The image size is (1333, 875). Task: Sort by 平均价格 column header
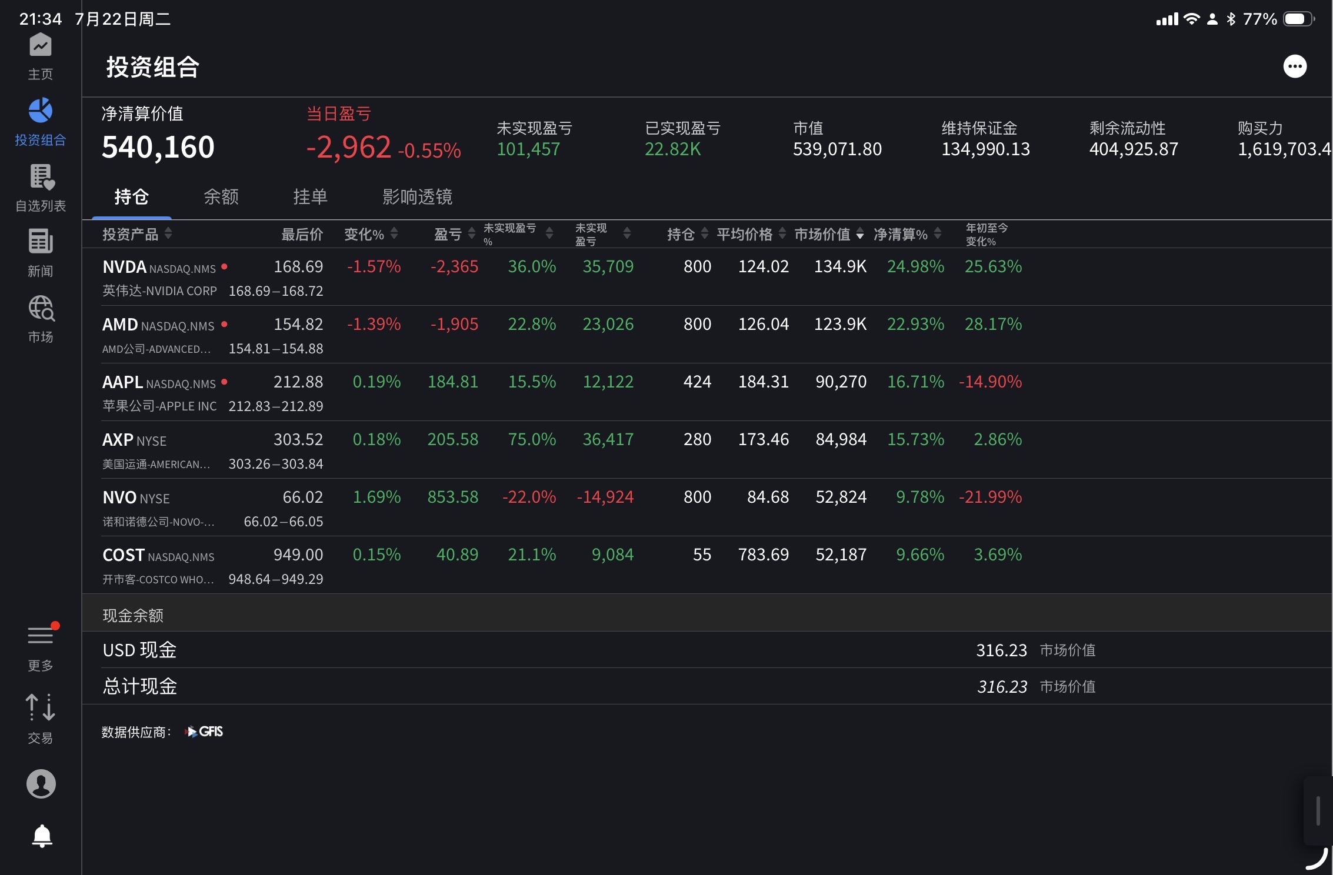click(x=751, y=234)
